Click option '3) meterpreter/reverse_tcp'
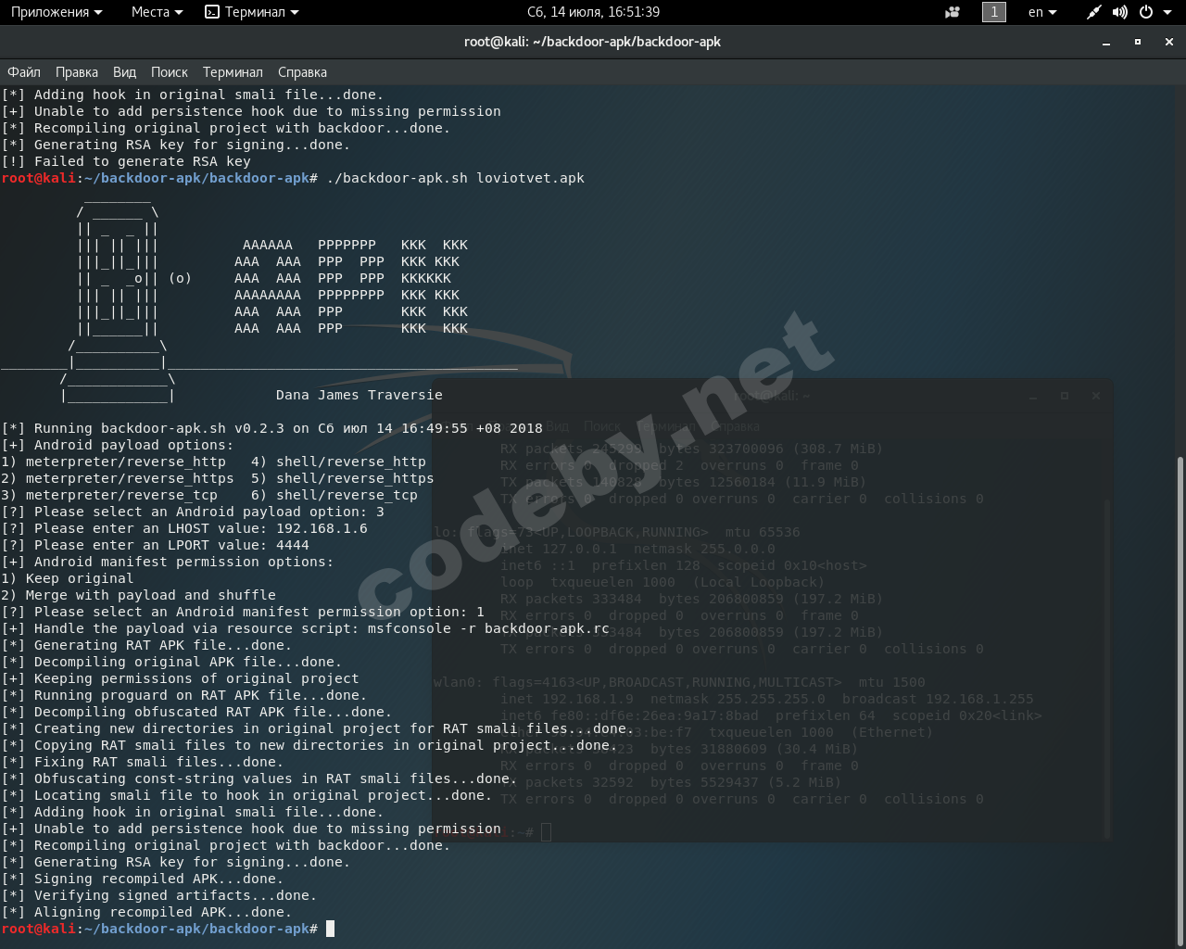The image size is (1186, 949). (x=109, y=495)
